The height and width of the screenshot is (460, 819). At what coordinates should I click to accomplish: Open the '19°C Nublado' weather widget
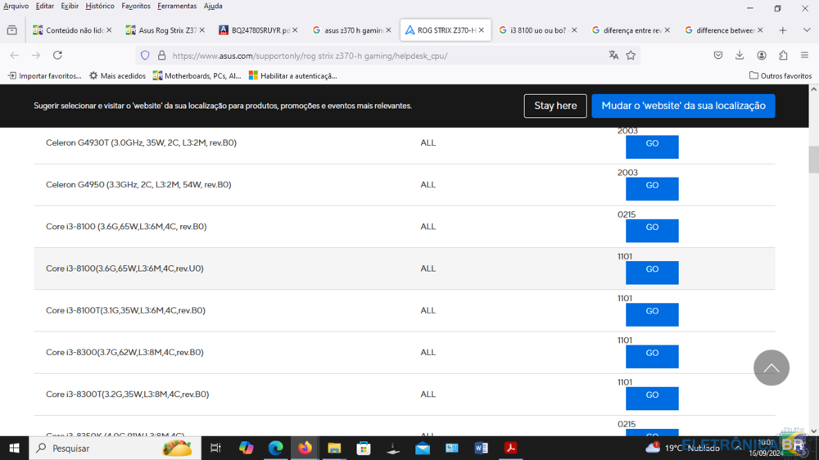coord(682,448)
